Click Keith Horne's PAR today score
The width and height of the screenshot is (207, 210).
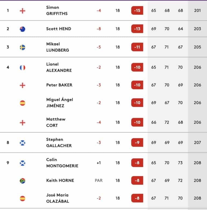tap(99, 180)
